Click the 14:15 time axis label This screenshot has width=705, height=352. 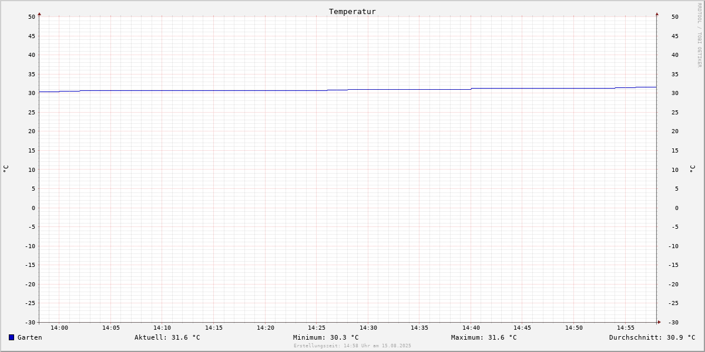[x=214, y=328]
